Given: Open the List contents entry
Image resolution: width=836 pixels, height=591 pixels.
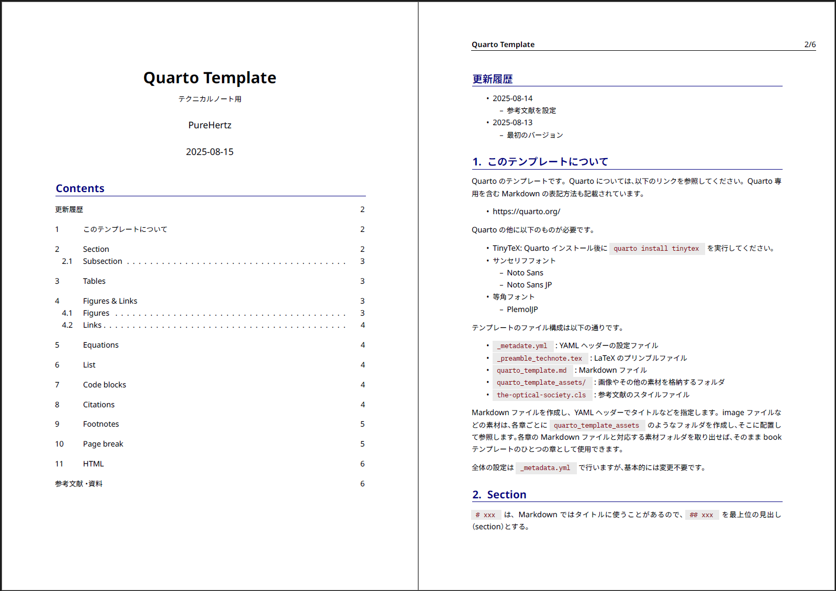Looking at the screenshot, I should tap(90, 365).
